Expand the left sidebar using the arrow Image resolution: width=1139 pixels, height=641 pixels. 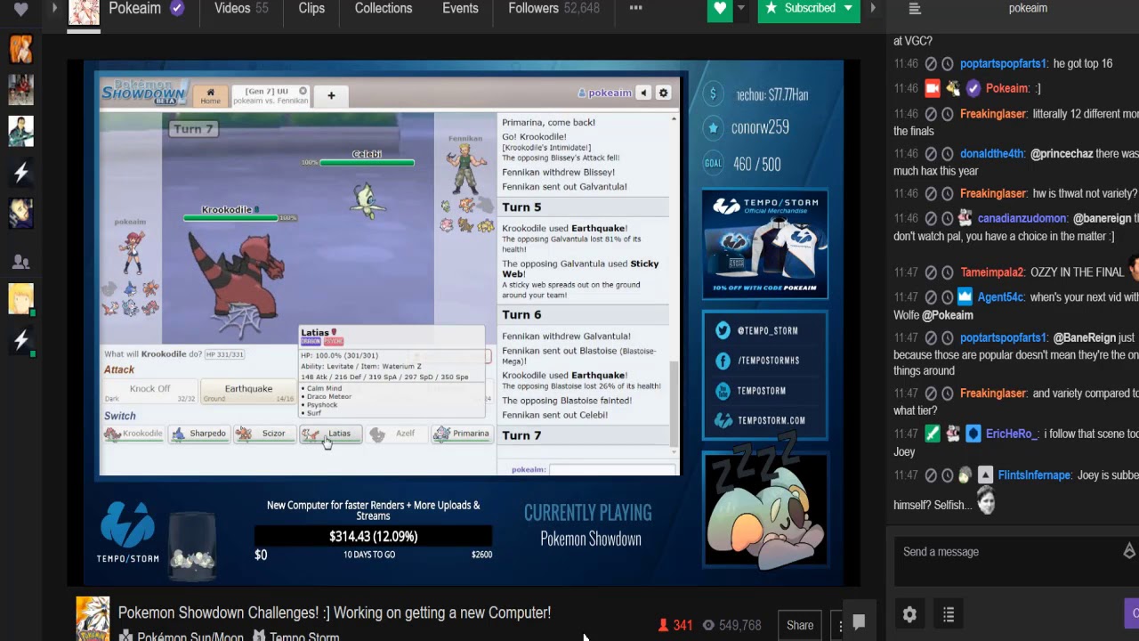point(54,9)
